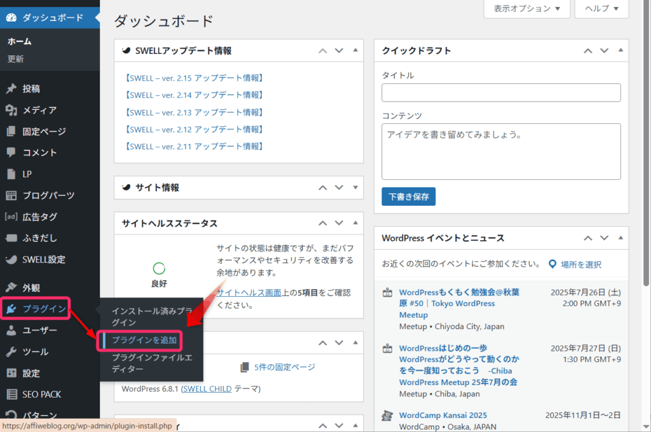
Task: Collapse the WordPress イベントとニュース panel triangle
Action: (x=620, y=238)
